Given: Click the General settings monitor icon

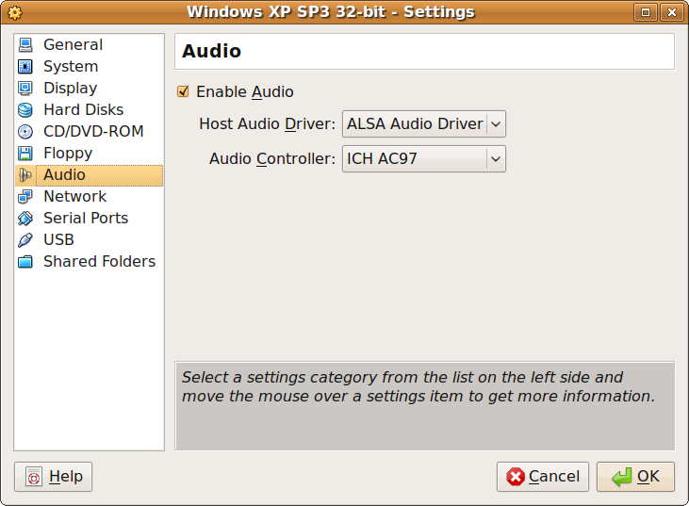Looking at the screenshot, I should 25,45.
